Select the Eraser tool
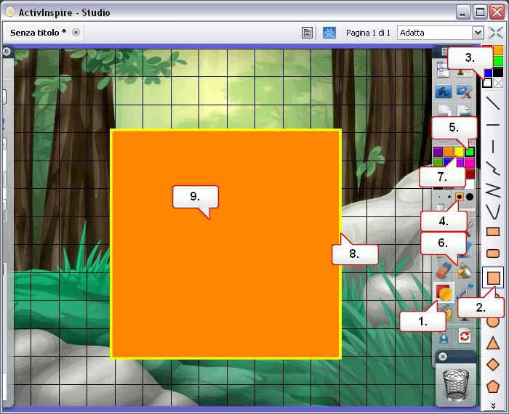The width and height of the screenshot is (509, 414). (444, 270)
